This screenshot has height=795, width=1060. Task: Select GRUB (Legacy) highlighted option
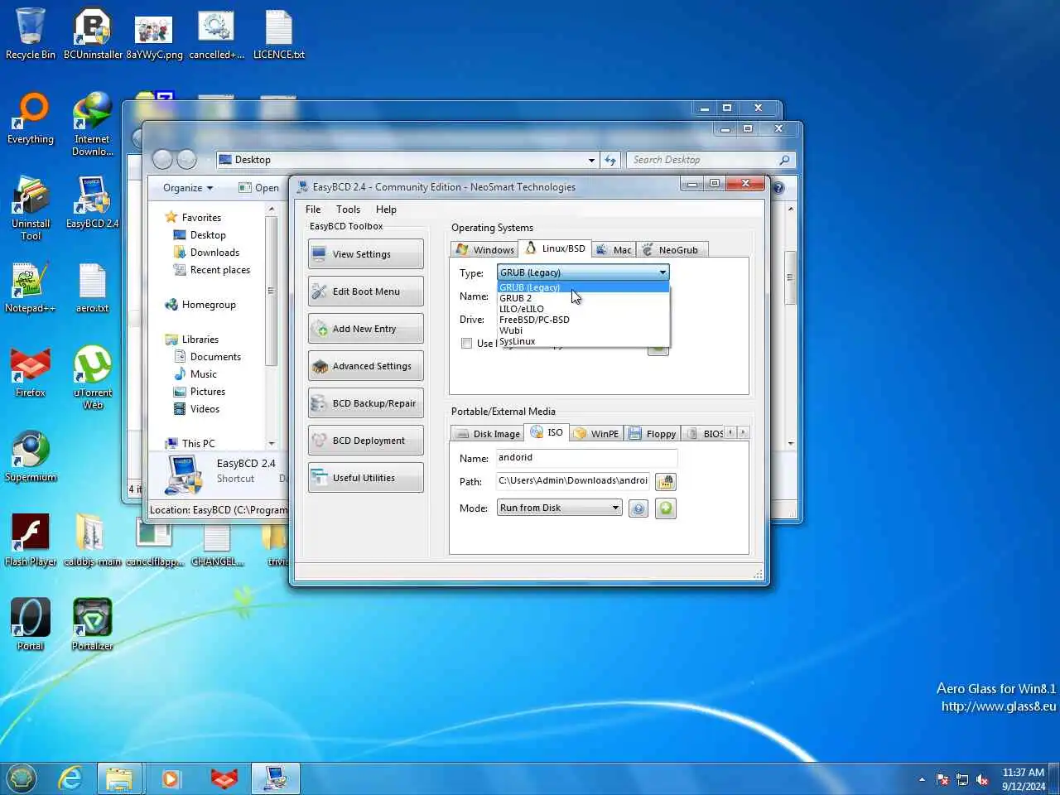tap(583, 287)
